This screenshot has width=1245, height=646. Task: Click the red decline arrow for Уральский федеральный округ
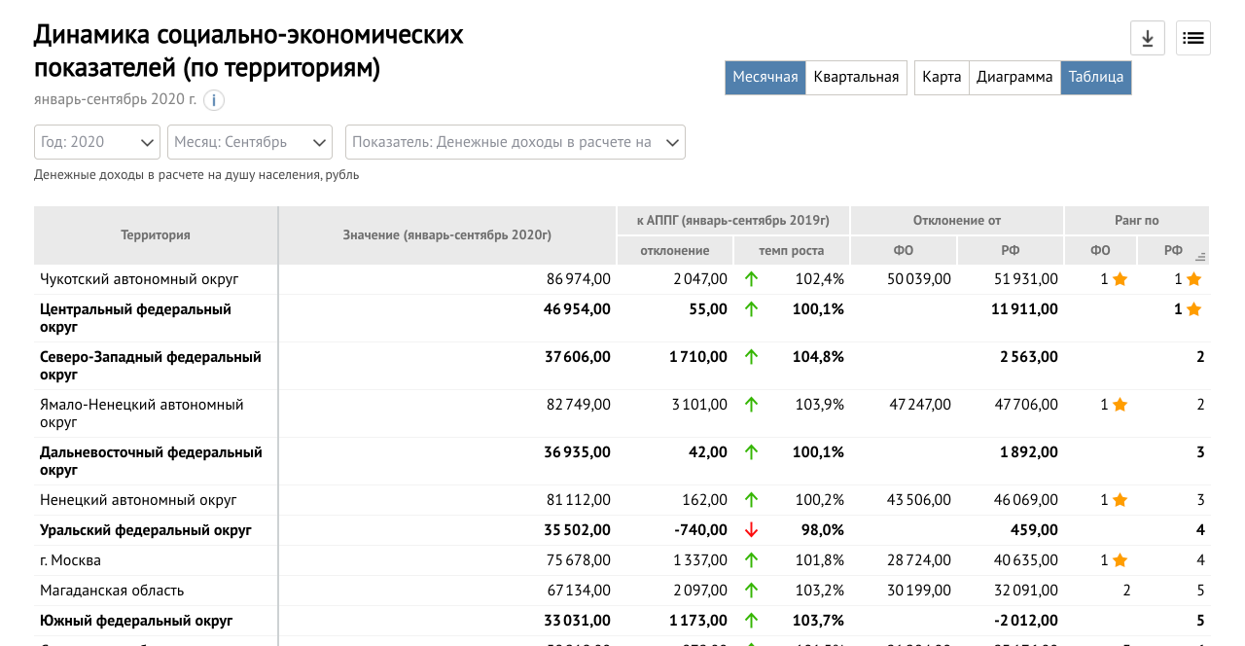point(750,530)
